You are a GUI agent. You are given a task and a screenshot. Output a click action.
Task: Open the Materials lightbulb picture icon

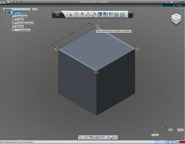click(123, 14)
